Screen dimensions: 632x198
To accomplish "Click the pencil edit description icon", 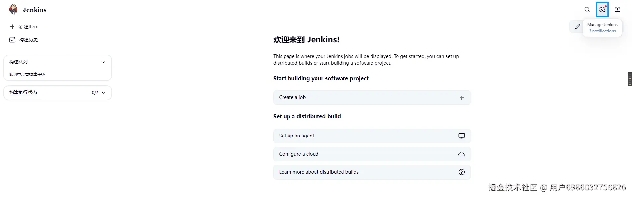I will click(577, 27).
